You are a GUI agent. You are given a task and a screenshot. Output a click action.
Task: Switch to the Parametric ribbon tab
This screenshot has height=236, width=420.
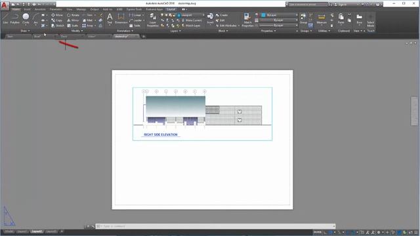point(56,9)
